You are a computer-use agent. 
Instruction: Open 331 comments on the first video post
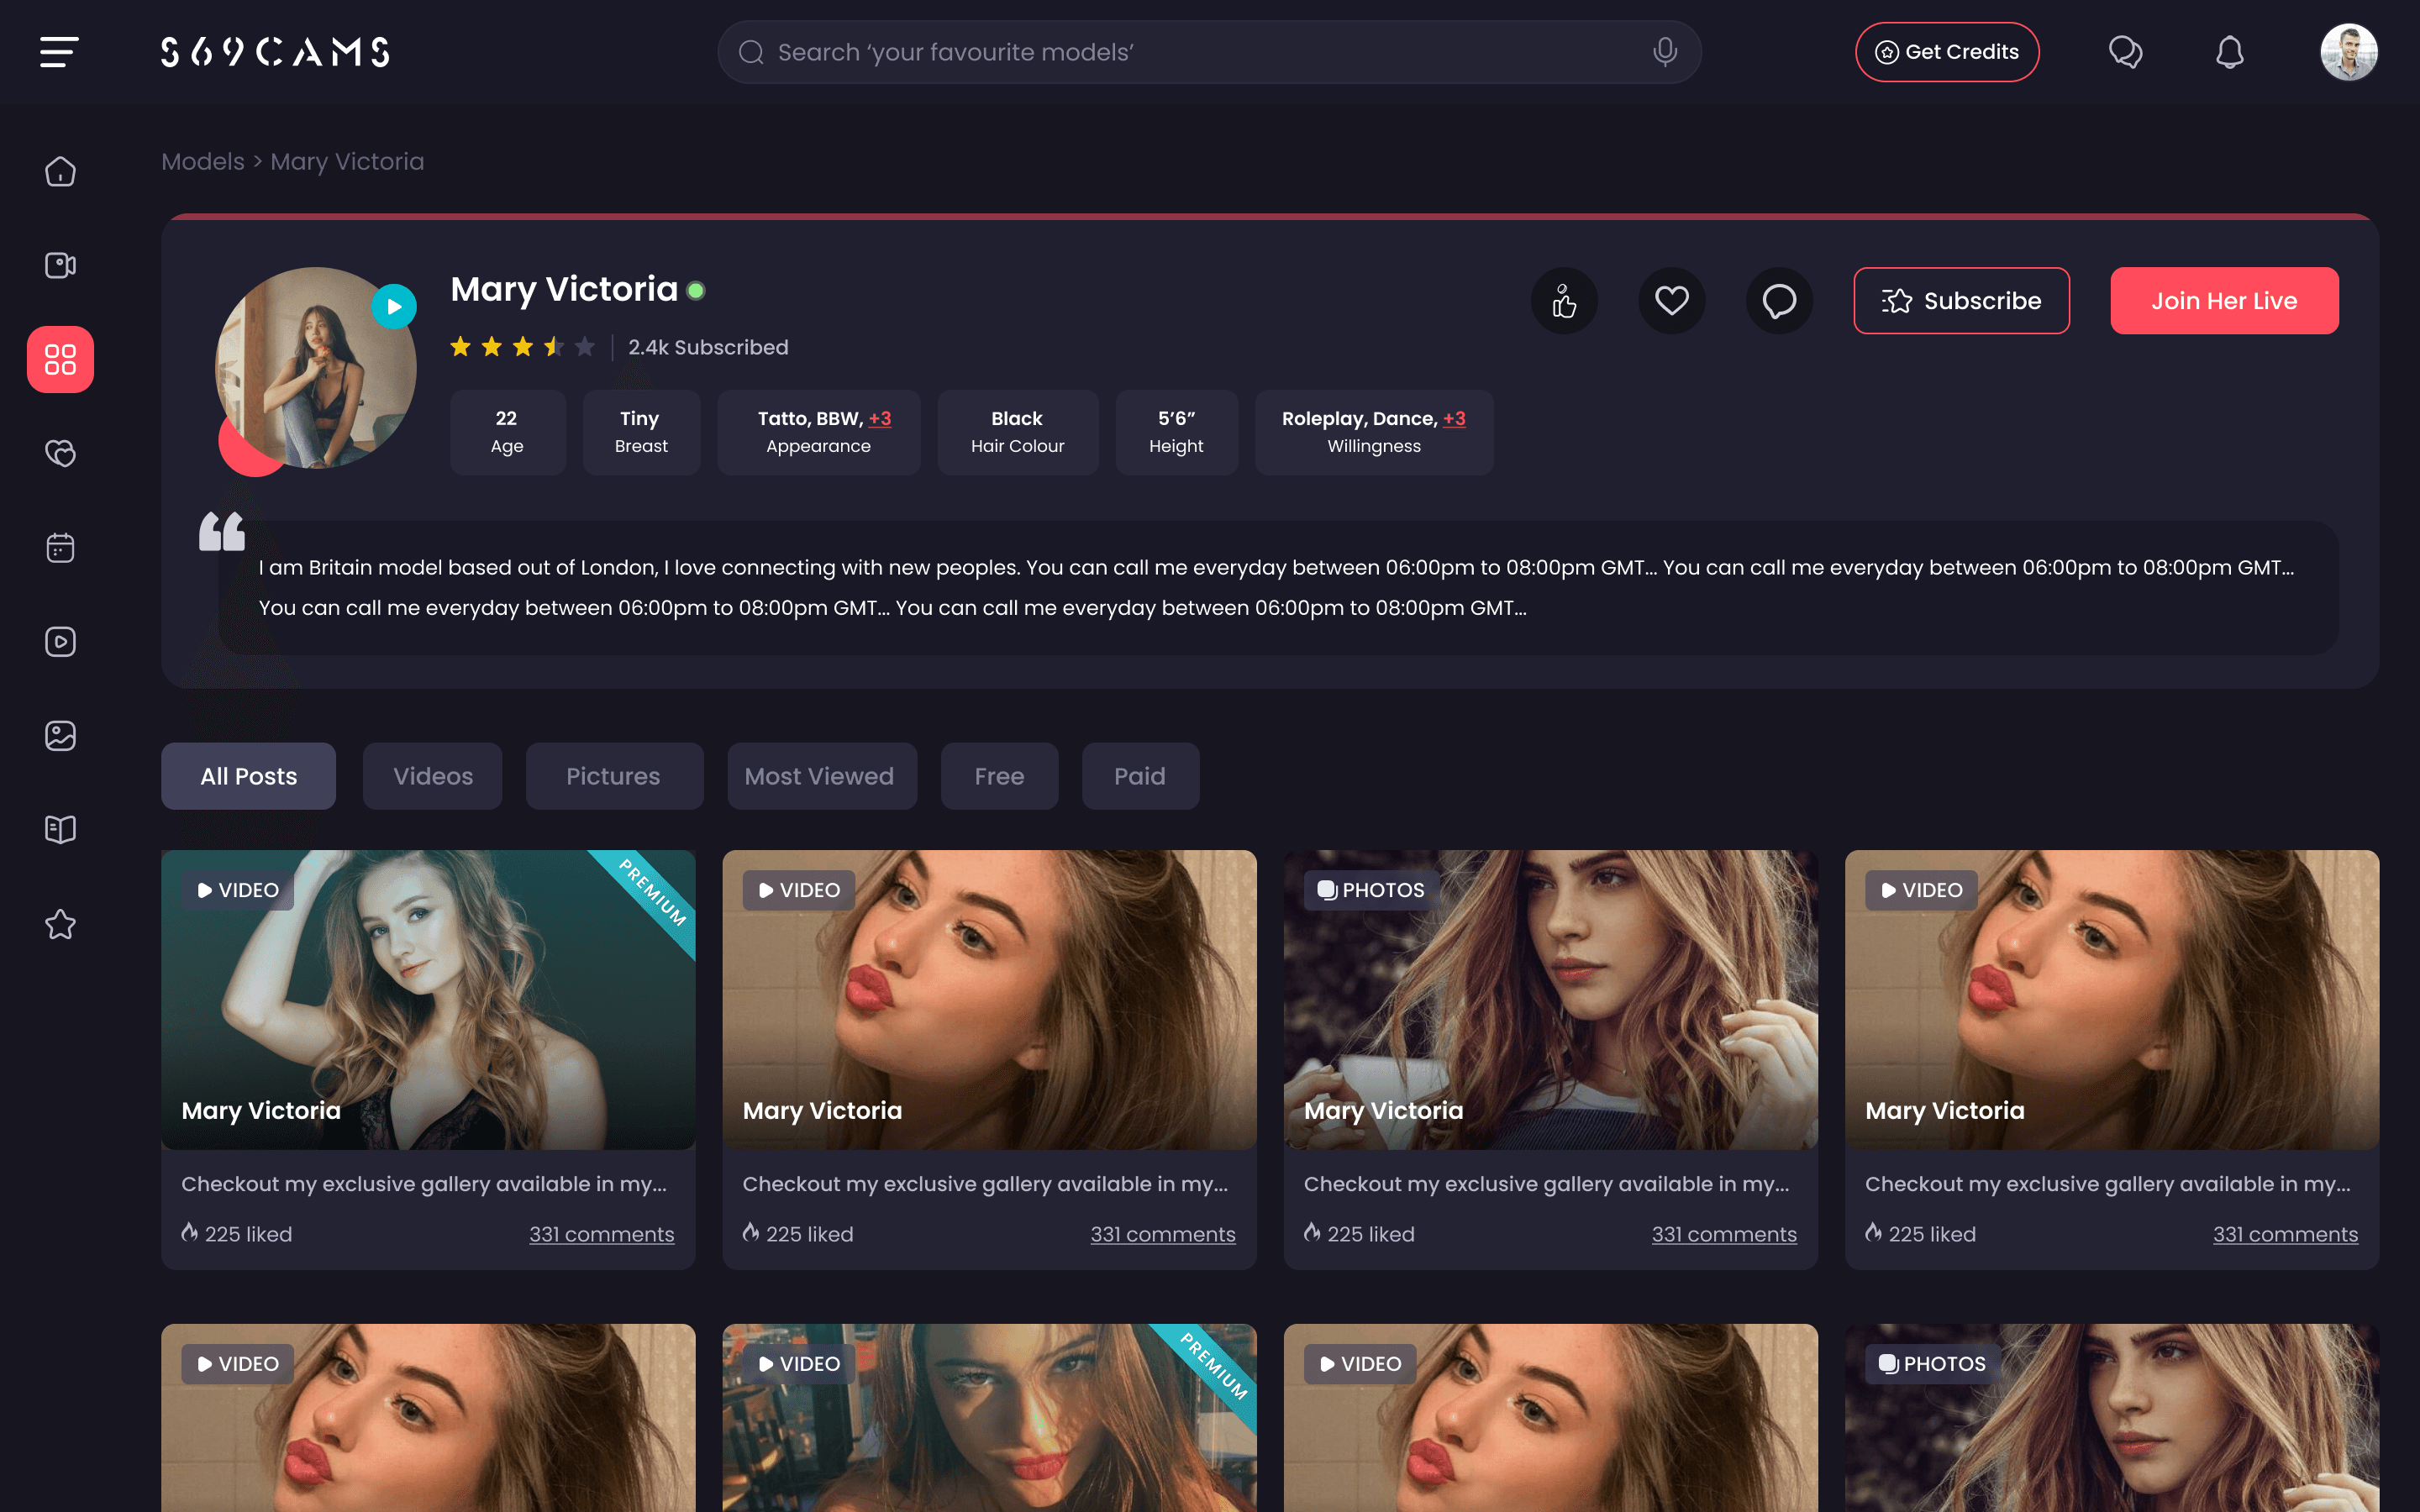pyautogui.click(x=602, y=1234)
